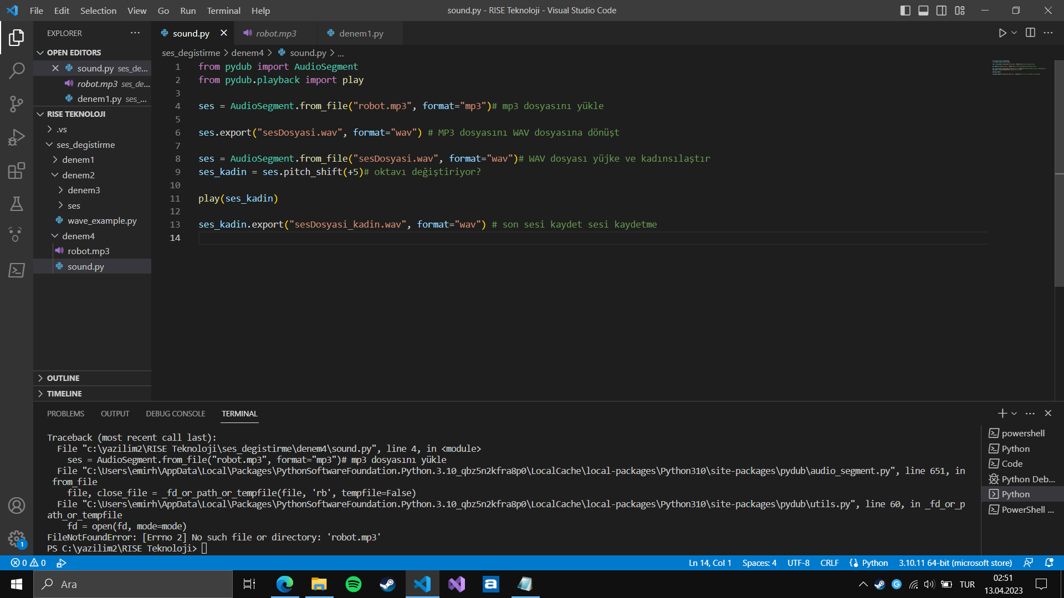This screenshot has width=1064, height=598.
Task: Split the editor to the right
Action: [1030, 33]
